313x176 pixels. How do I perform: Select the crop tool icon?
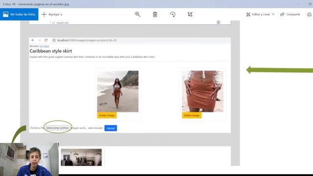point(190,14)
